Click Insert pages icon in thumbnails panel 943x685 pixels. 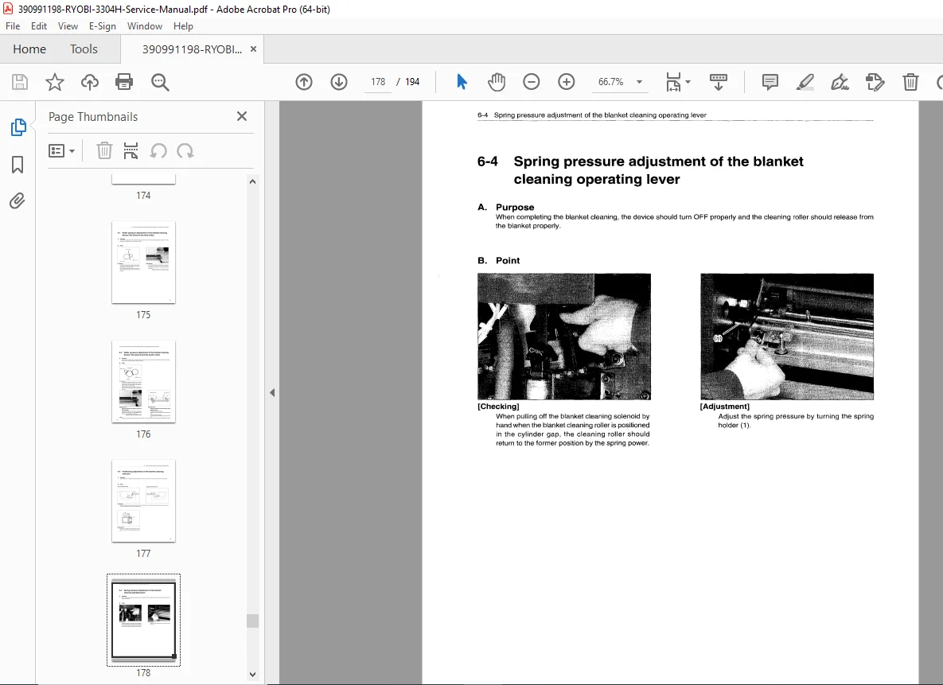click(131, 150)
